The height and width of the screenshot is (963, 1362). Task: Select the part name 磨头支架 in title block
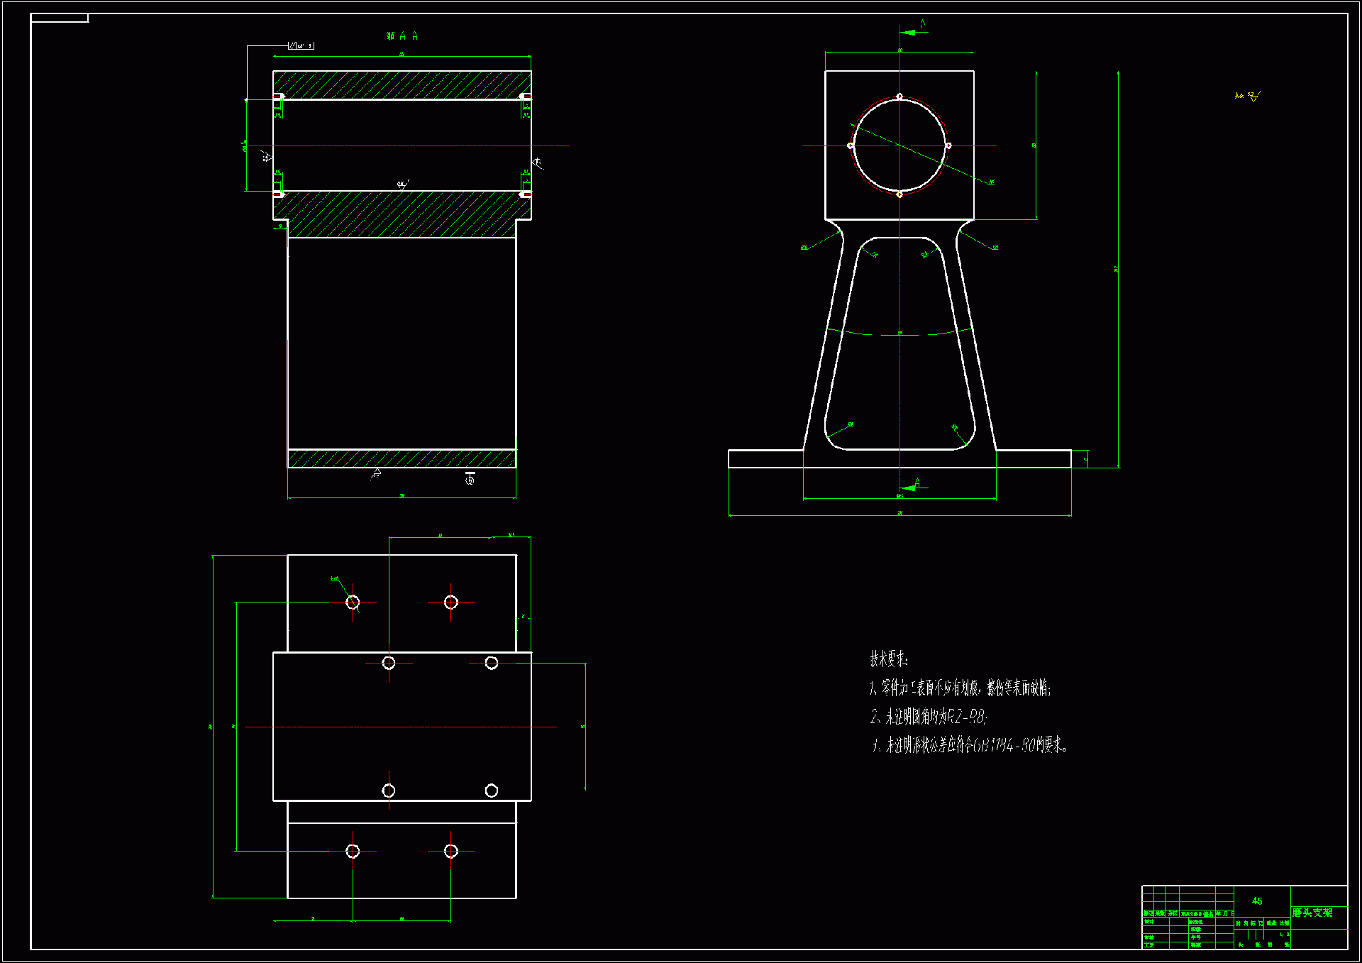pyautogui.click(x=1312, y=912)
